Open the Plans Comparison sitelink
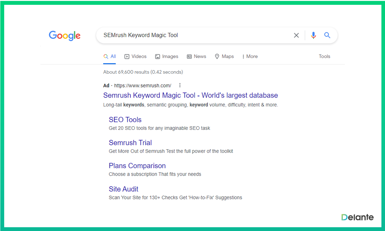The image size is (385, 231). (x=137, y=166)
